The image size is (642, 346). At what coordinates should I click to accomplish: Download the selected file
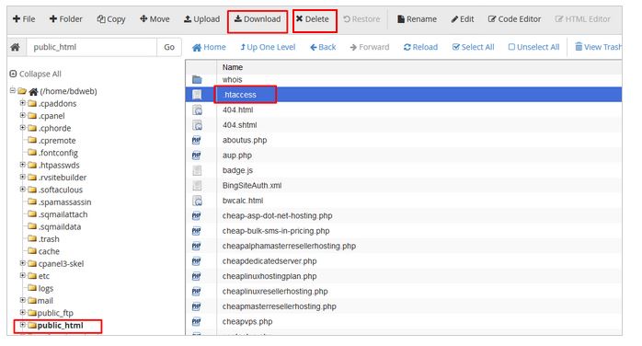coord(258,19)
